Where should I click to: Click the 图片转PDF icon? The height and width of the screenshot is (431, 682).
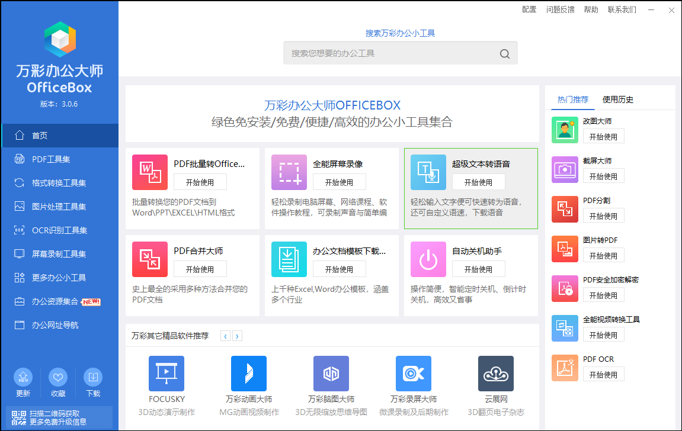point(565,249)
